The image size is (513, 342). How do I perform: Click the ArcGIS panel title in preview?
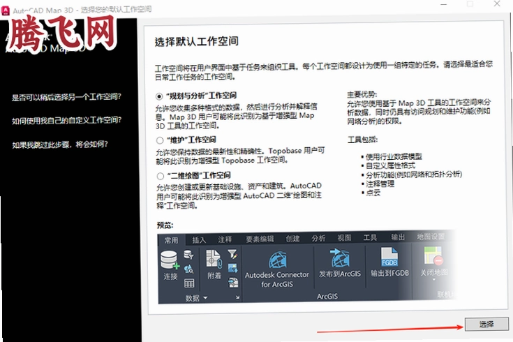coord(327,296)
